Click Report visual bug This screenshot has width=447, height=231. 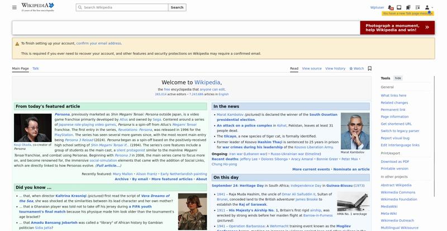tap(395, 138)
